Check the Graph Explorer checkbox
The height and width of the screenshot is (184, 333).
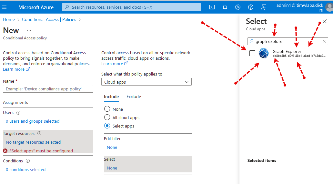pos(252,53)
